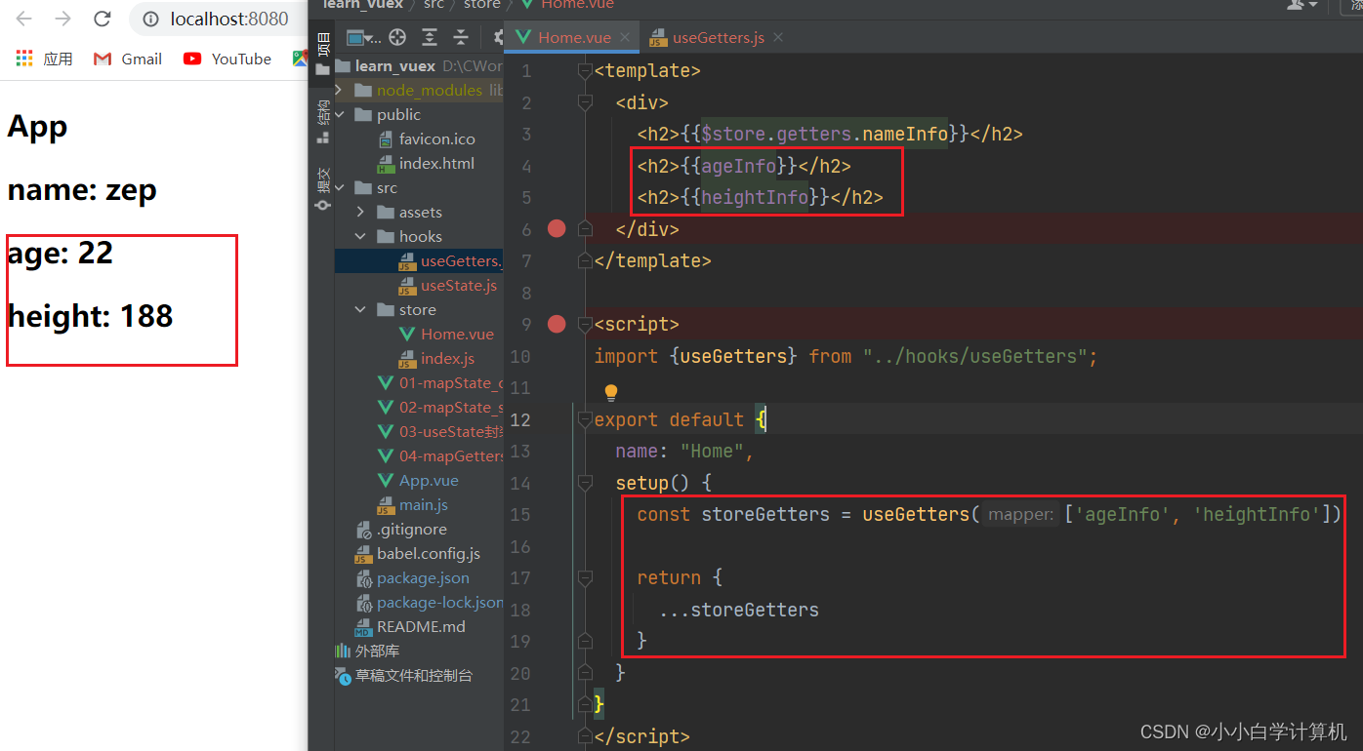Open the 02-mapState vue file
The image size is (1363, 751).
point(440,407)
